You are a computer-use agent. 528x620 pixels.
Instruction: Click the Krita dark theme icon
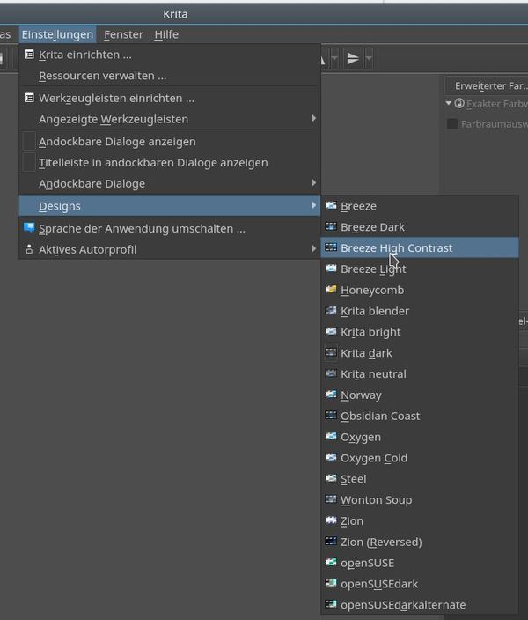point(331,353)
